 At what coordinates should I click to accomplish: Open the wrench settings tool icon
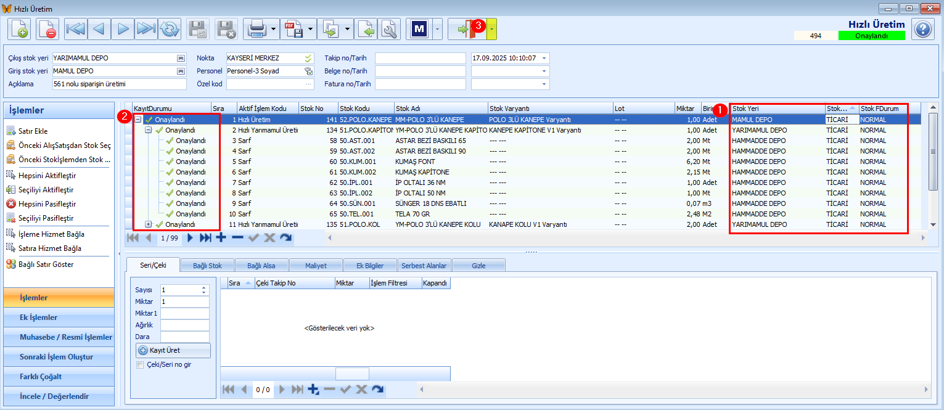pos(389,29)
